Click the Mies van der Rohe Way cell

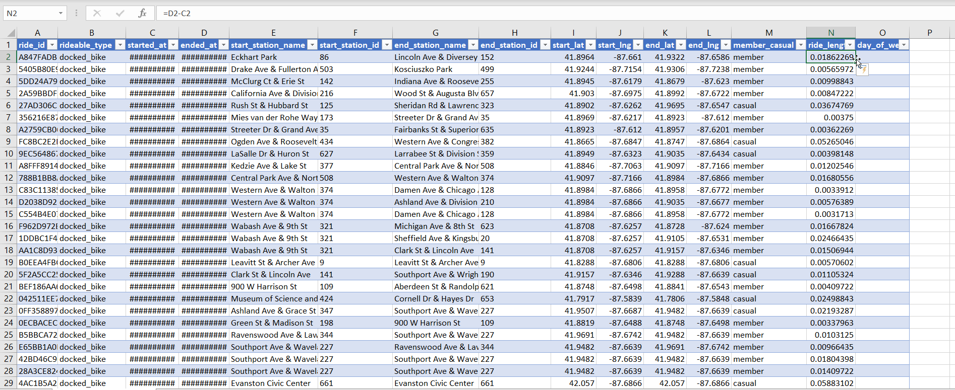tap(273, 117)
